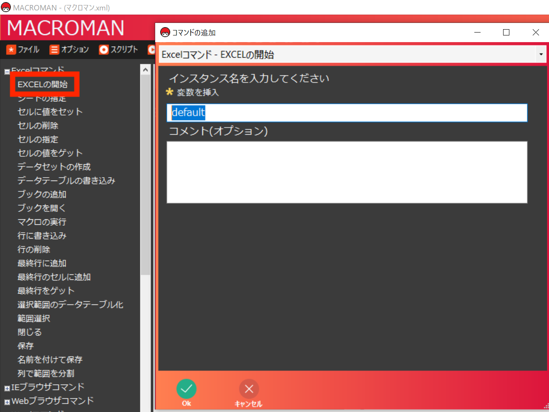Open the command selection dropdown arrow
Viewport: 549px width, 412px height.
[541, 54]
